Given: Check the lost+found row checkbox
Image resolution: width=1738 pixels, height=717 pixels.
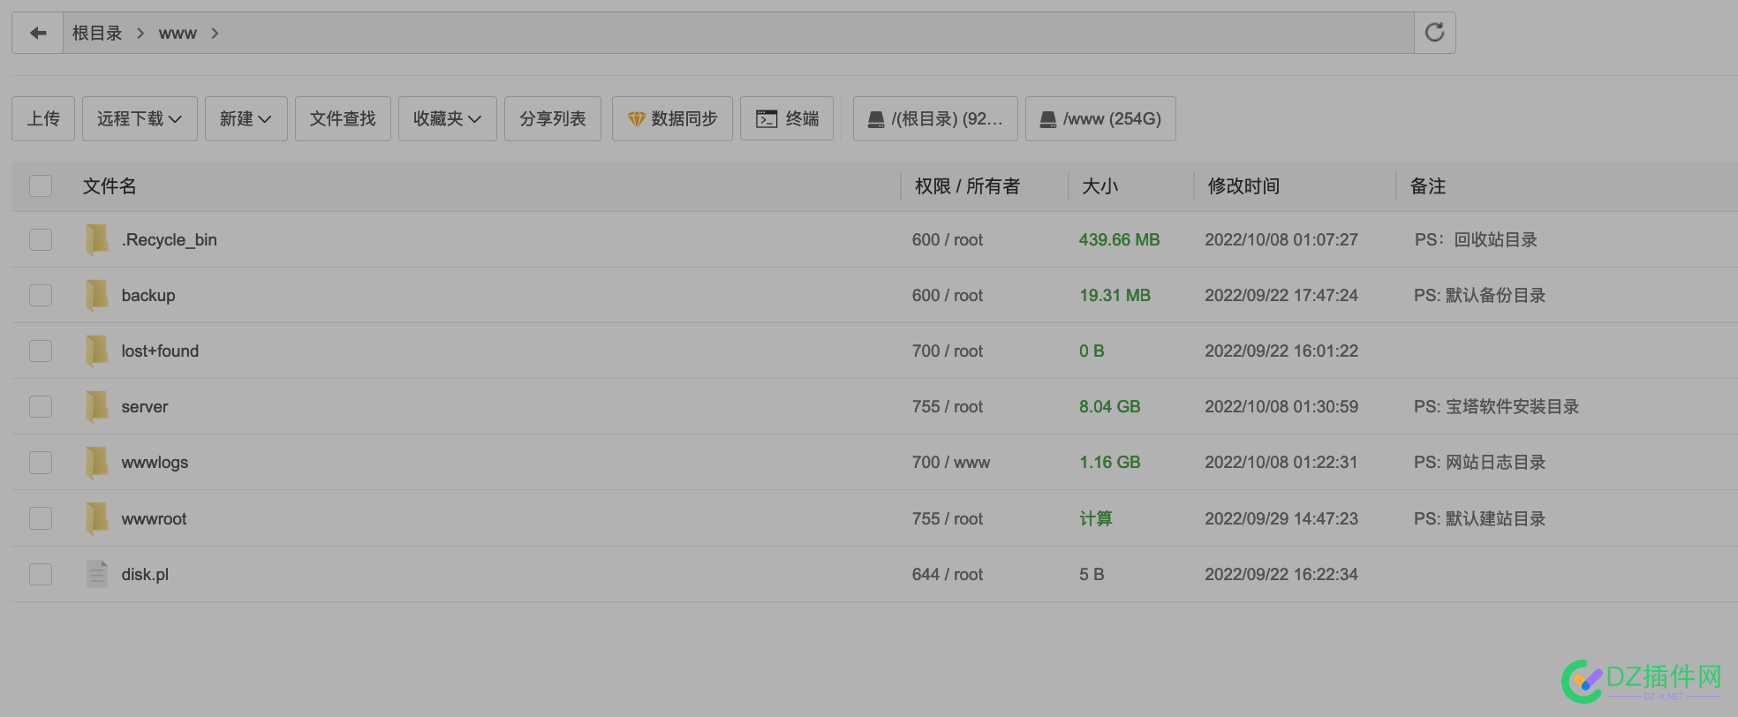Looking at the screenshot, I should tap(41, 351).
